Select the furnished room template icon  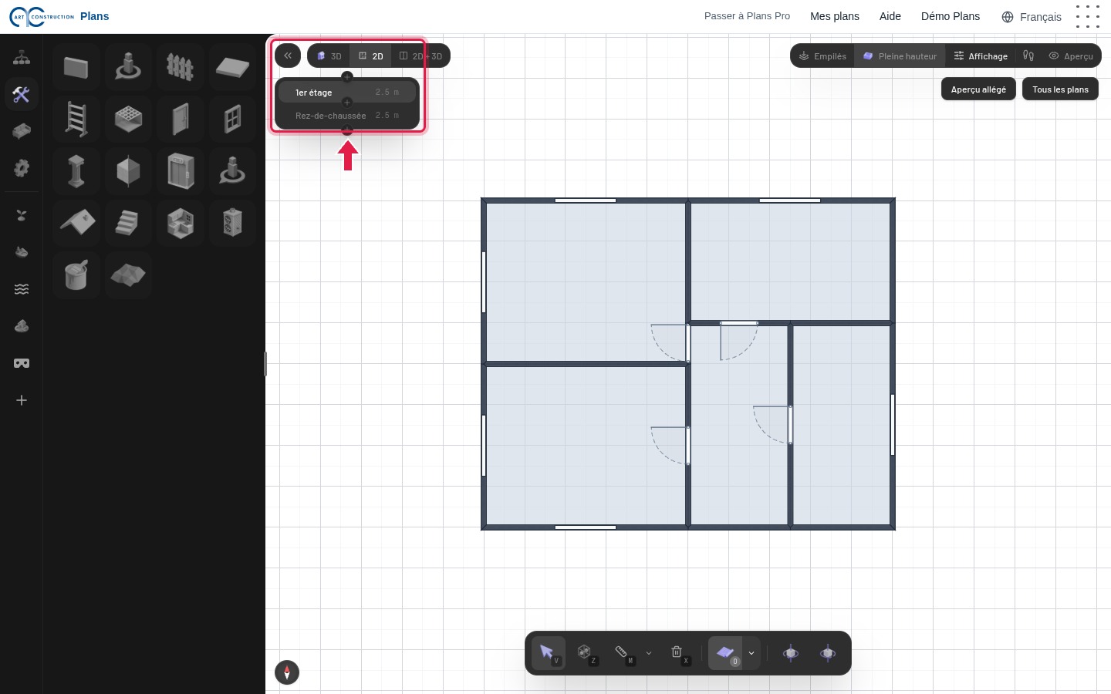pyautogui.click(x=180, y=223)
